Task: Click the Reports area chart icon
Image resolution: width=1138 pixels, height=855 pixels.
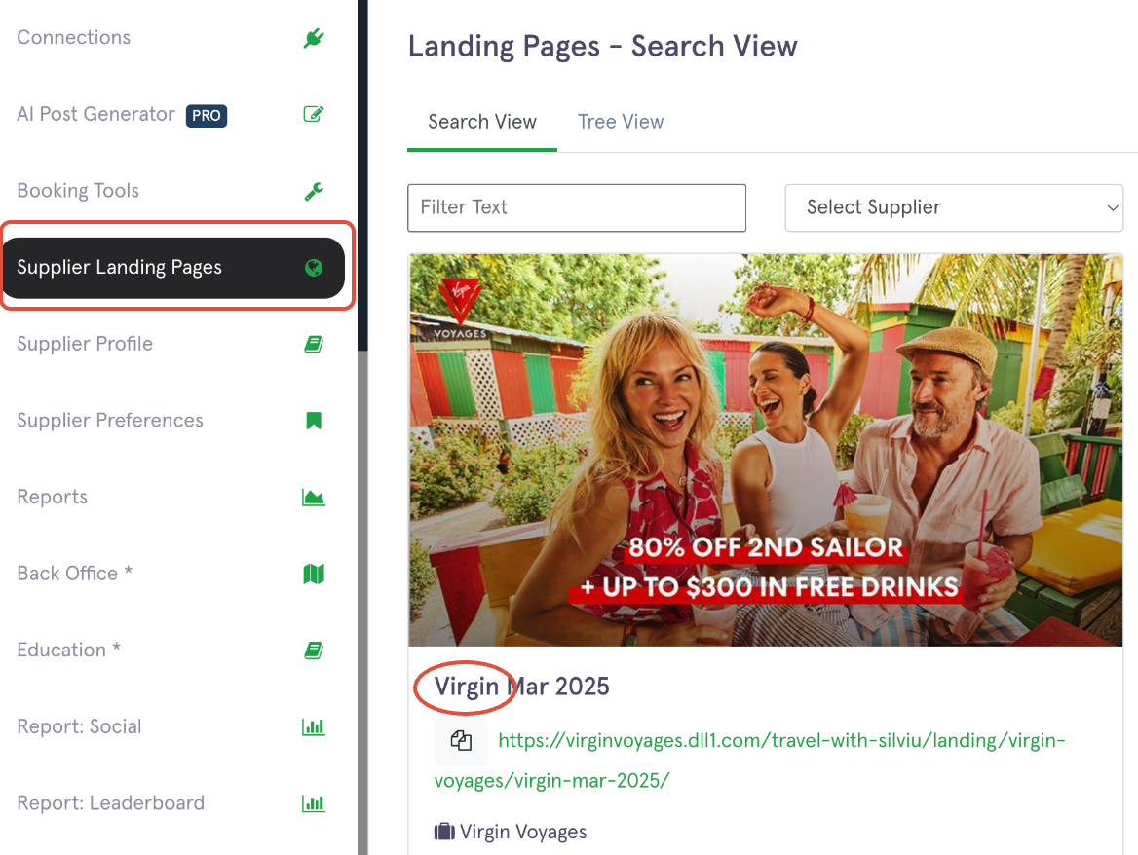Action: 314,498
